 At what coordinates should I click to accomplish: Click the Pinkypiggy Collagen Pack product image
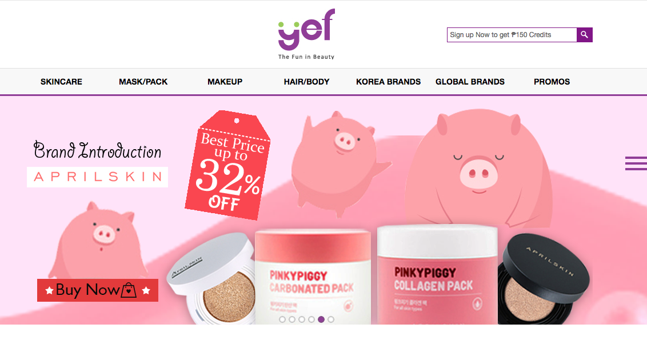pos(437,274)
